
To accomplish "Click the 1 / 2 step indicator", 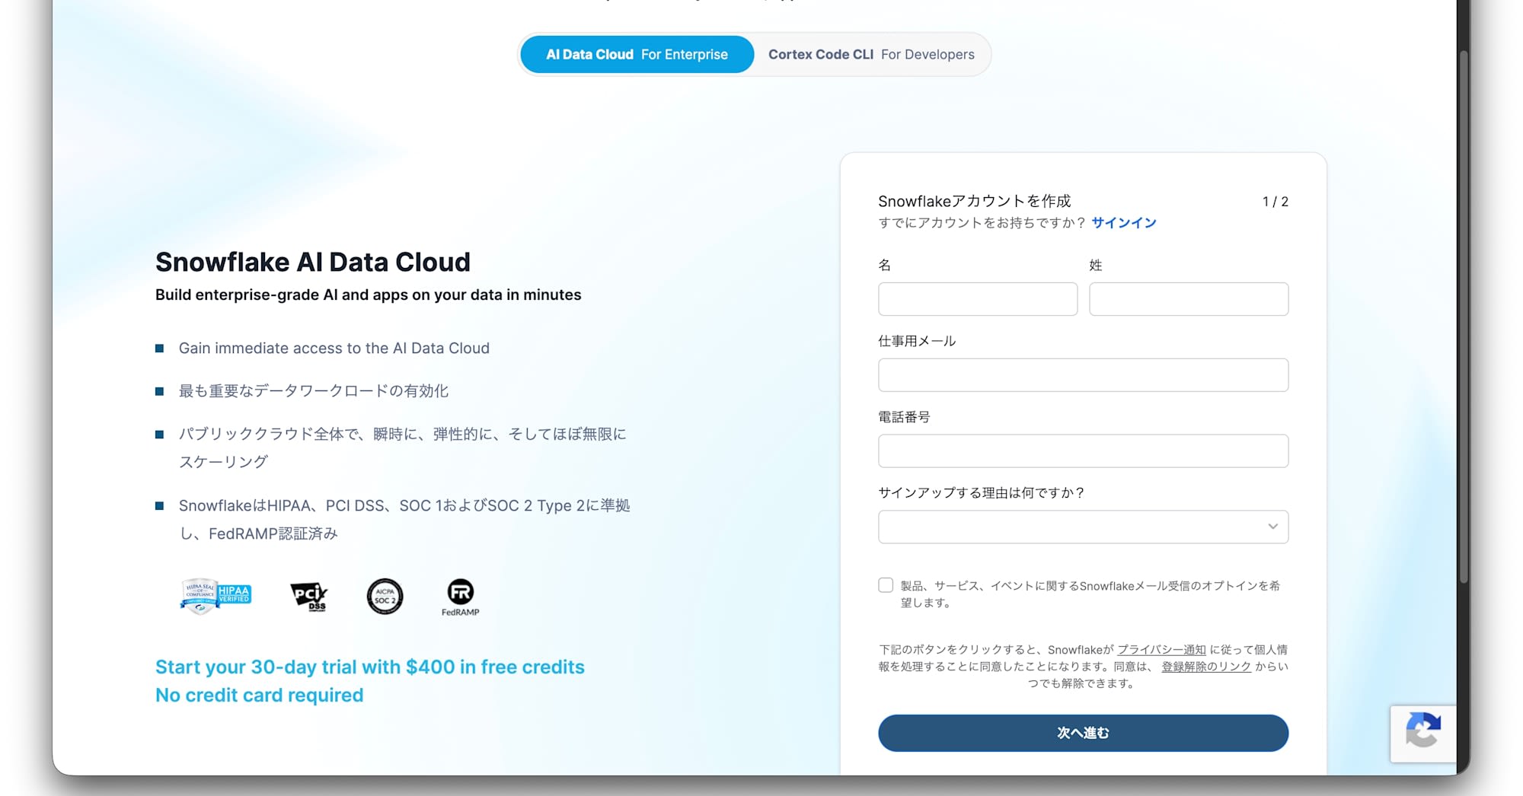I will pos(1274,201).
